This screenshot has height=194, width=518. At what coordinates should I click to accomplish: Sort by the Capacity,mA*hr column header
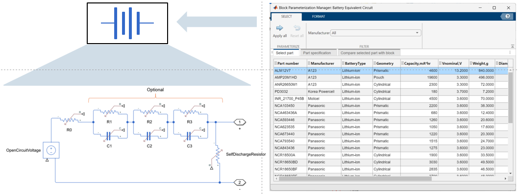point(419,63)
